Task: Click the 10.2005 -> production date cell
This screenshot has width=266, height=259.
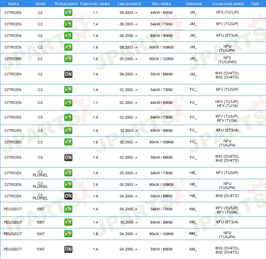Action: tap(129, 222)
